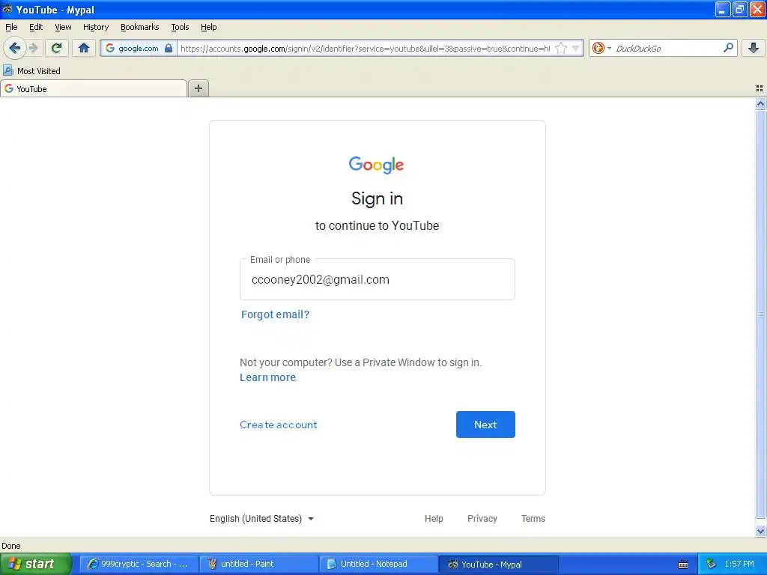Select the YouTube browser tab
Screen dimensions: 767x575
tap(94, 88)
